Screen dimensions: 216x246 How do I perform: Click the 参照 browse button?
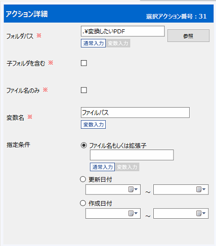pos(188,36)
